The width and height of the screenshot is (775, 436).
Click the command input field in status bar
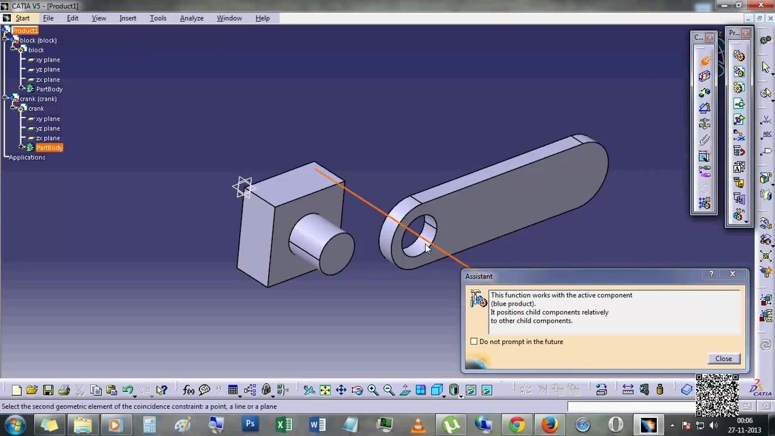tap(631, 407)
